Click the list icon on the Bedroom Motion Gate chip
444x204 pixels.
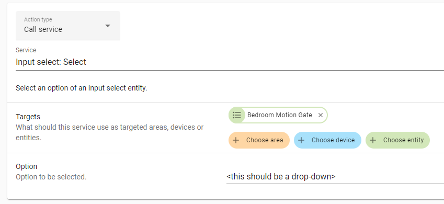click(237, 115)
